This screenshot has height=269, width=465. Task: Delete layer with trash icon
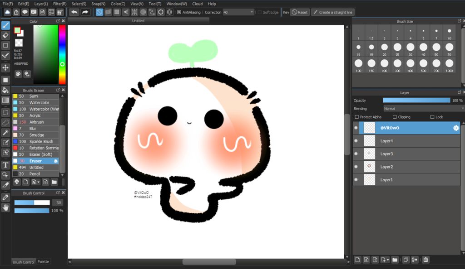coord(425,260)
